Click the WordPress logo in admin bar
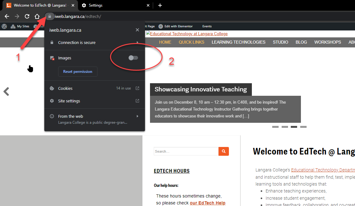 pos(4,26)
